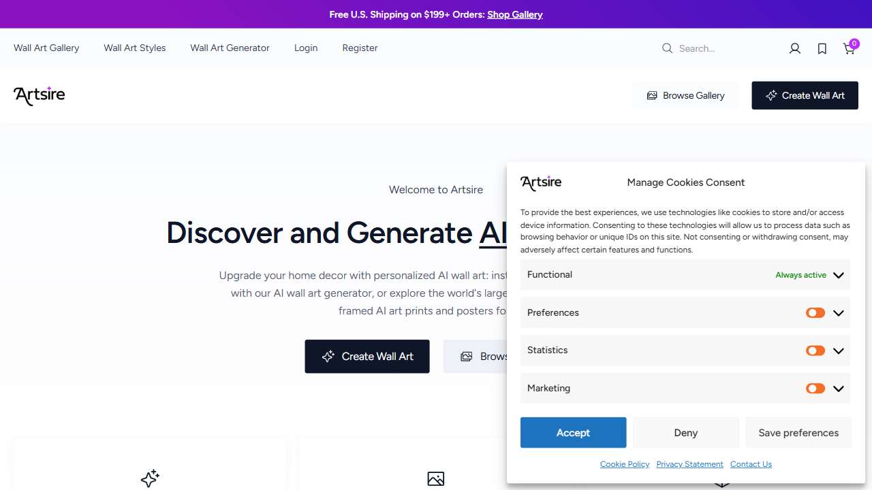Open the shopping cart icon
Image resolution: width=872 pixels, height=490 pixels.
click(x=849, y=48)
